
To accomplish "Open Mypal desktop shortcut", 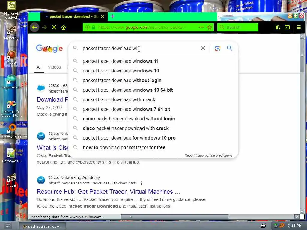I will click(x=12, y=180).
